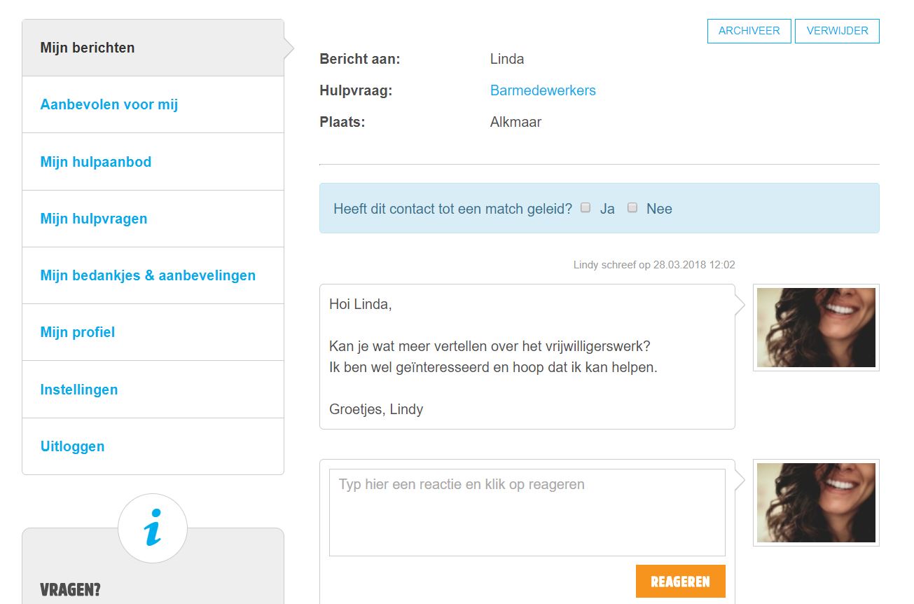Click Lindy's profile photo beside the message

coord(816,327)
